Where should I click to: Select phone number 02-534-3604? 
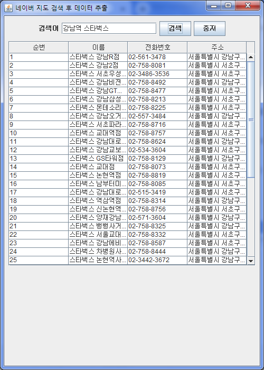(157, 150)
